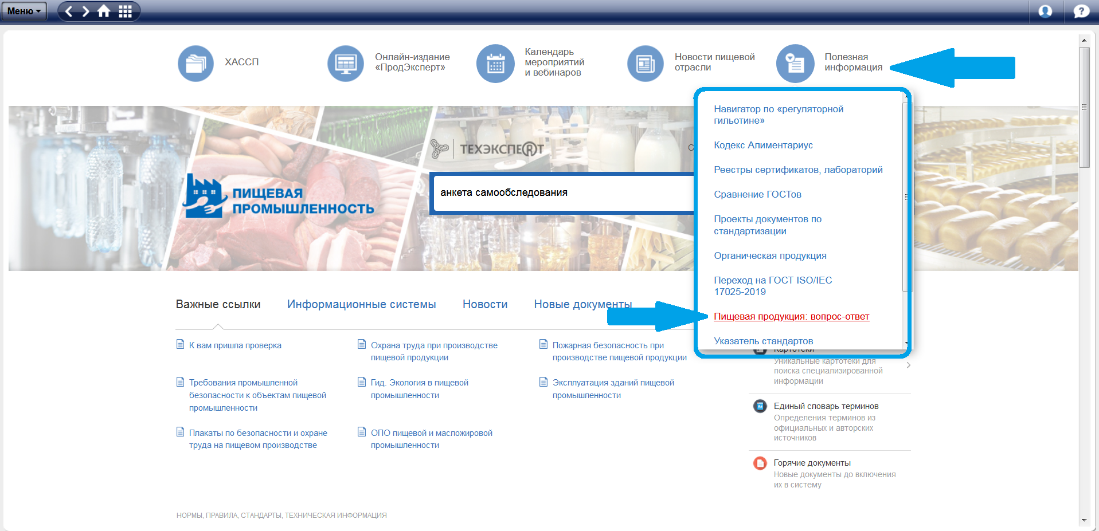Select Кодекс Алиментариус menu item
The width and height of the screenshot is (1099, 531).
763,145
